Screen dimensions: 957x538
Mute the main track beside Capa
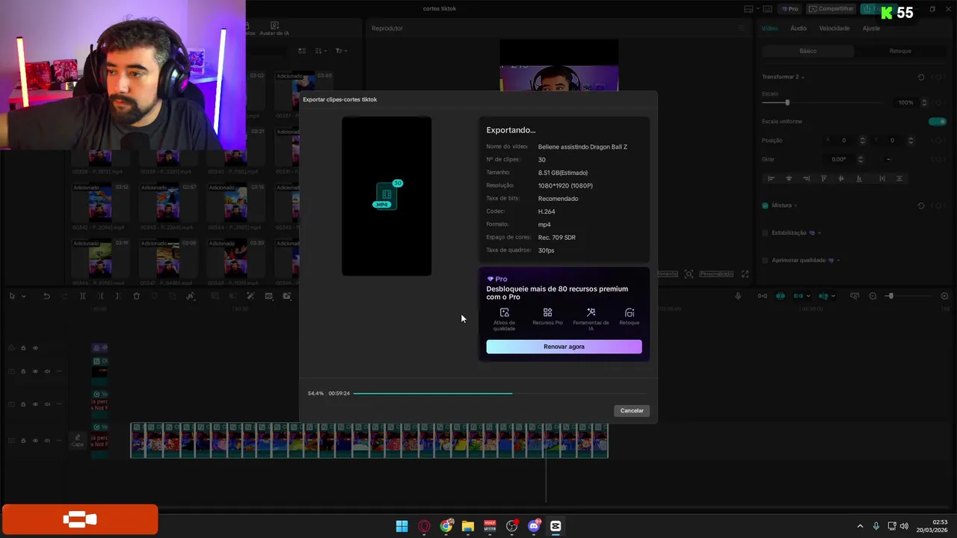47,441
